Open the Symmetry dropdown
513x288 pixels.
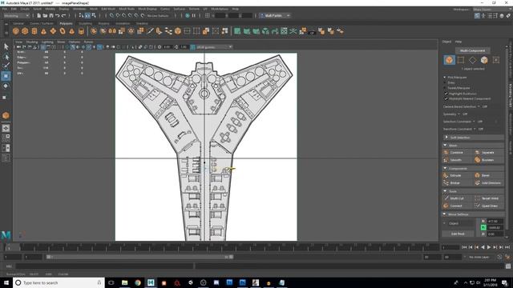[458, 114]
